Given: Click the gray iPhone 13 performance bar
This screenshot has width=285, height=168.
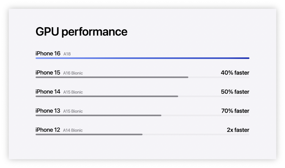Looking at the screenshot, I should point(98,116).
